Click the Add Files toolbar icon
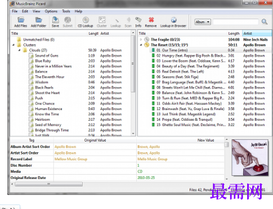This screenshot has height=209, width=273. [21, 20]
